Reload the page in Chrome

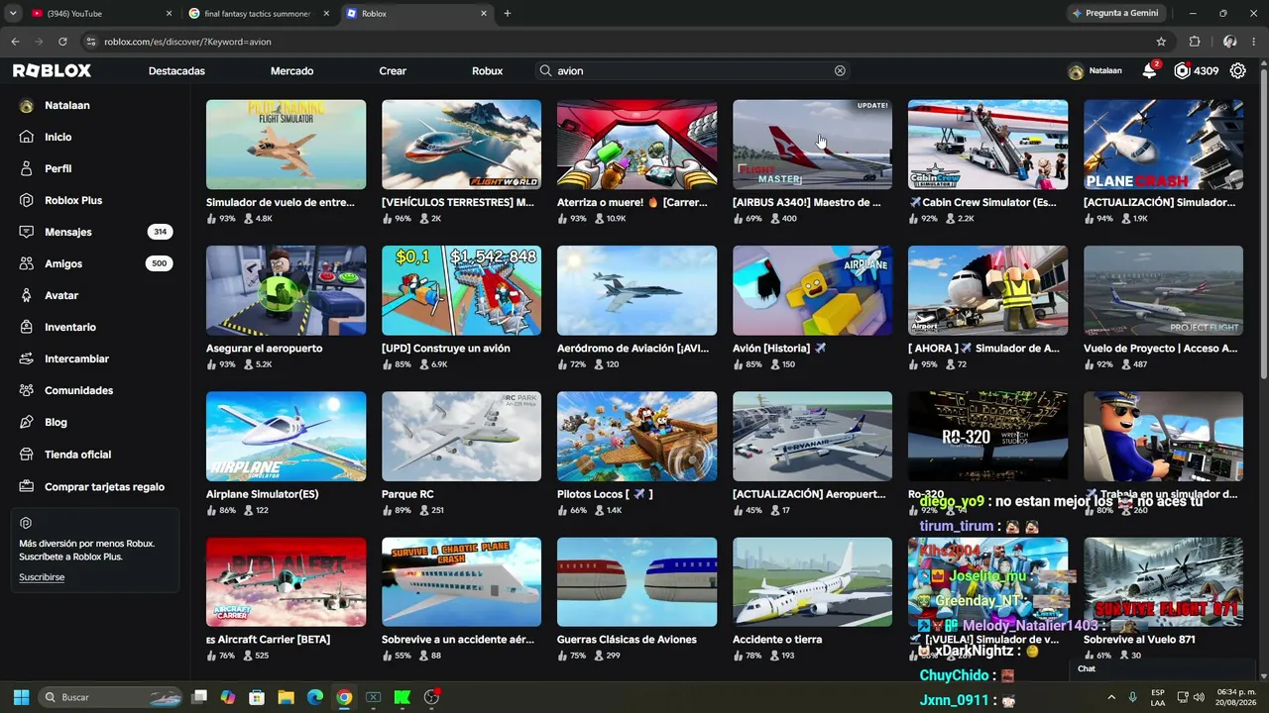click(62, 42)
